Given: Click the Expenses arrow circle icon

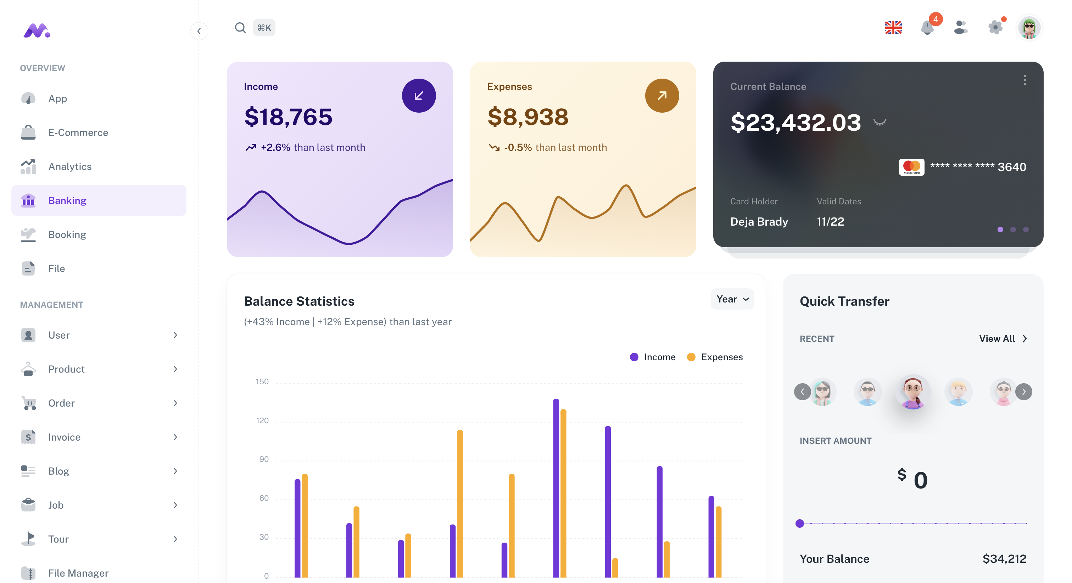Looking at the screenshot, I should click(x=662, y=96).
